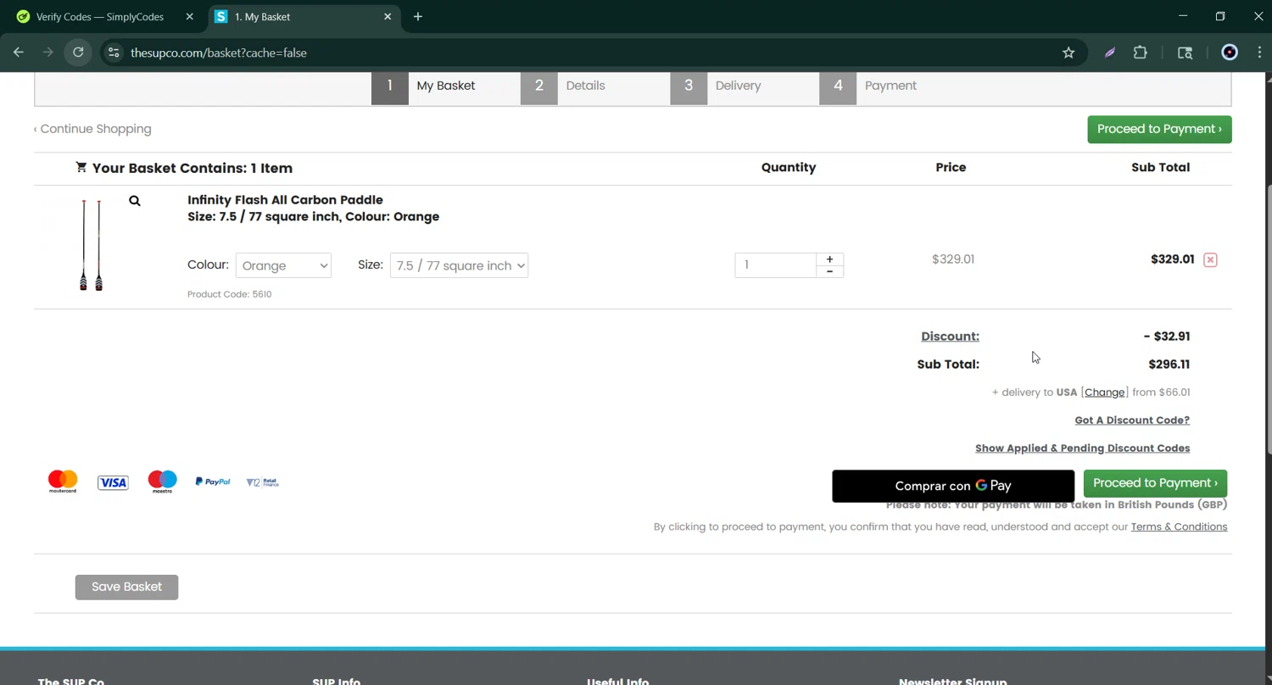Click the discount amount - $32.91
Screen dimensions: 1272x685
(x=1166, y=337)
